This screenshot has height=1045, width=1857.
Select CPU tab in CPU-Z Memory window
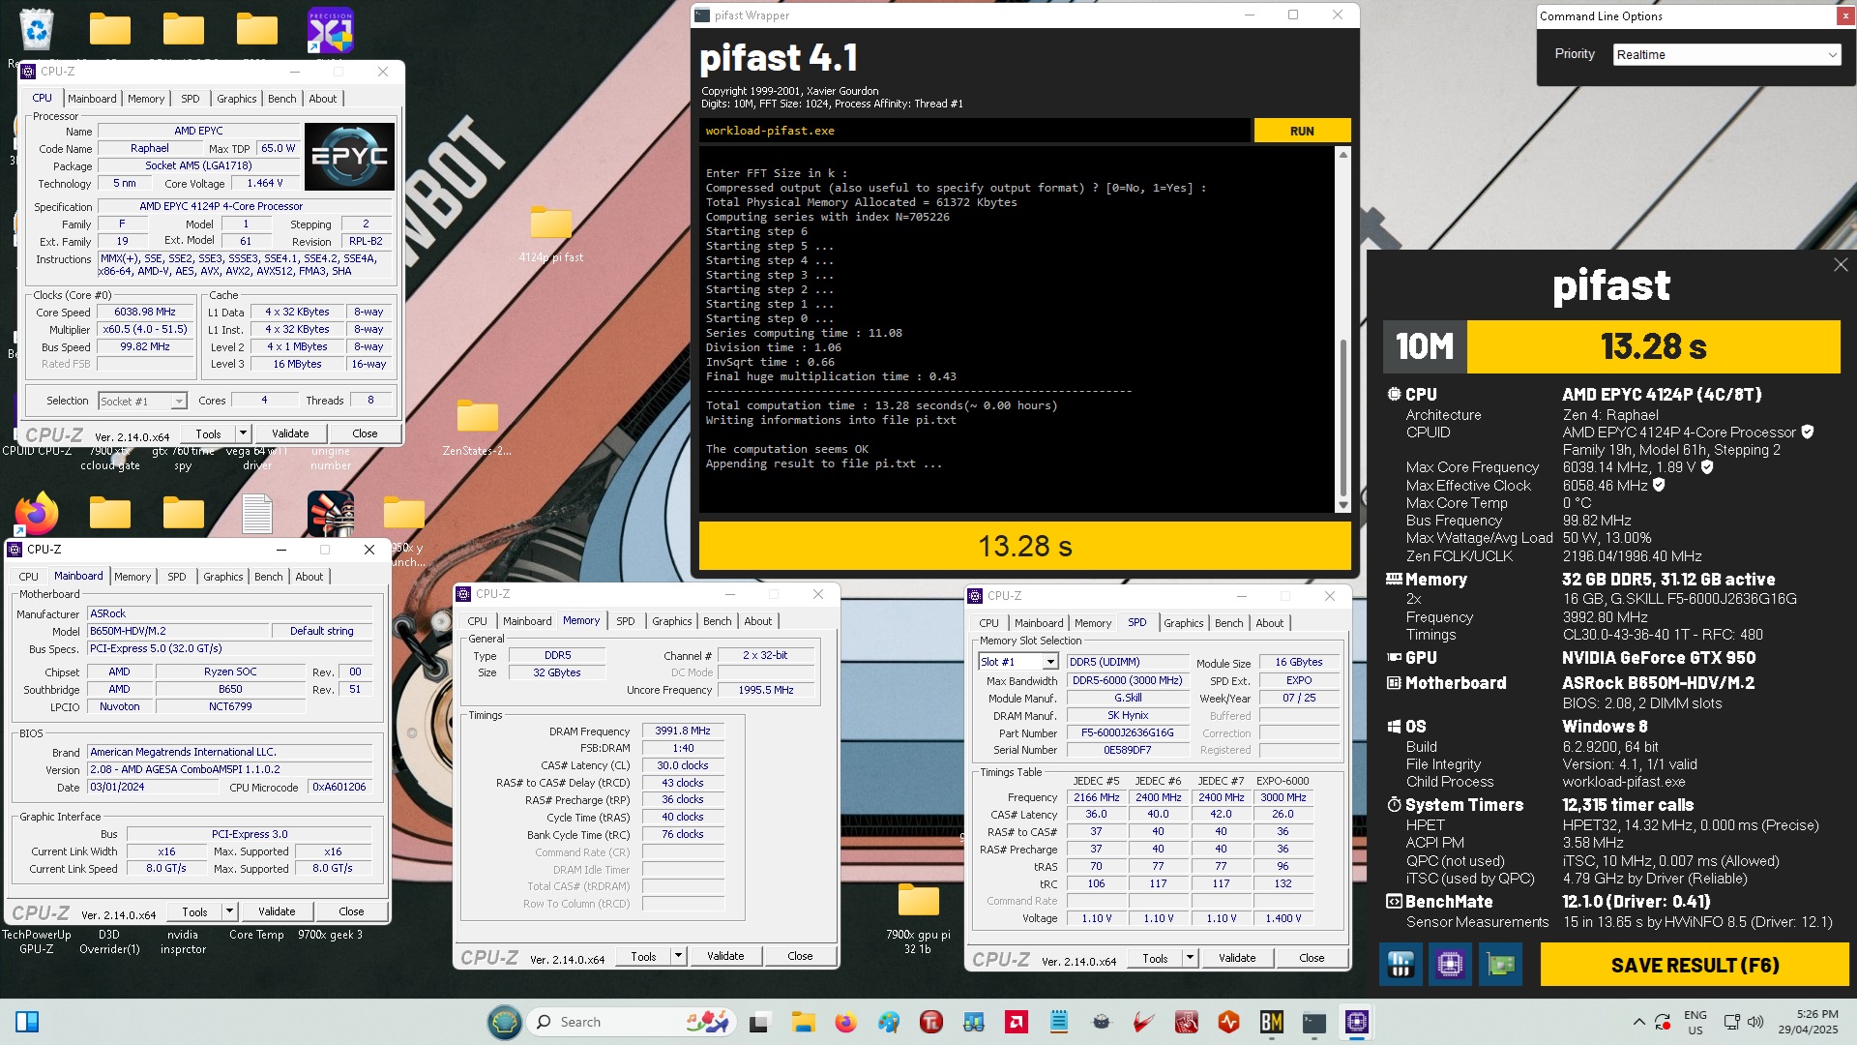pos(477,621)
